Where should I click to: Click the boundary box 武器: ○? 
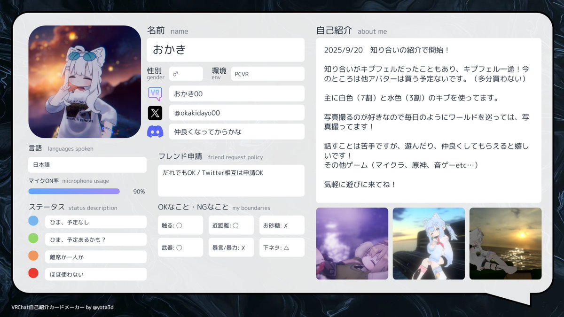pyautogui.click(x=180, y=247)
